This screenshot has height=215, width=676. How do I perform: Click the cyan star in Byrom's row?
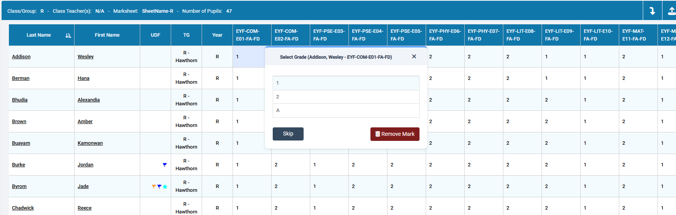pyautogui.click(x=165, y=186)
